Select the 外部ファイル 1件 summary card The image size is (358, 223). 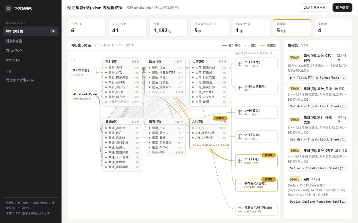tap(251, 28)
